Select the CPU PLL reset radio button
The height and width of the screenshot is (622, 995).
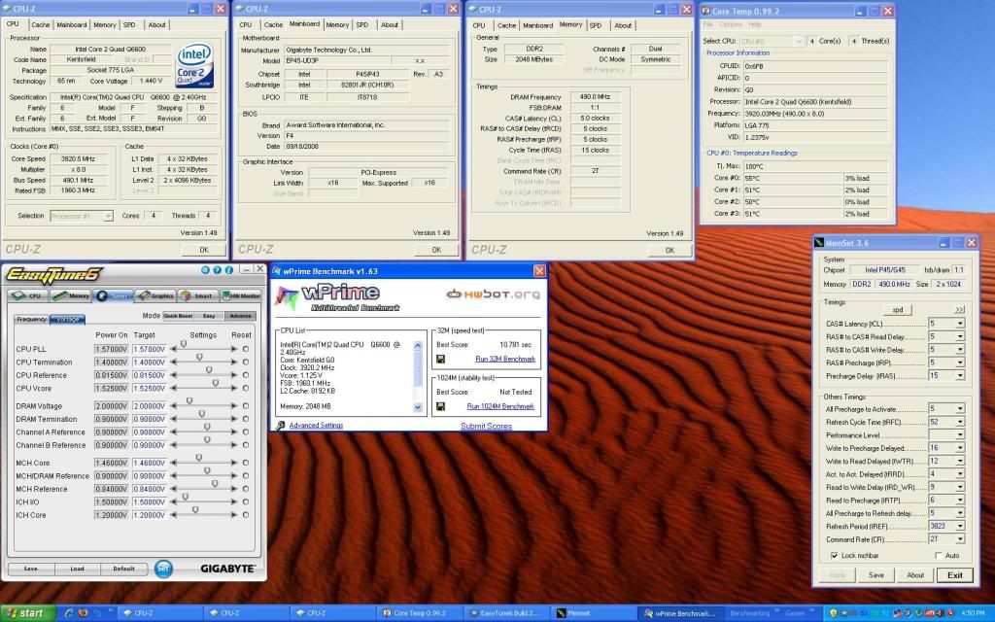pyautogui.click(x=246, y=349)
